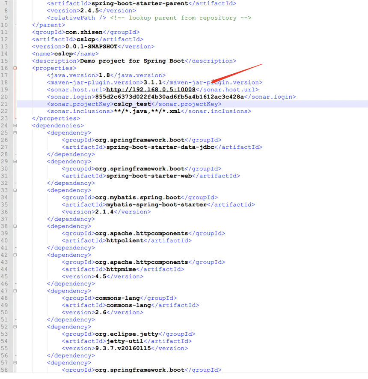This screenshot has height=379, width=368.
Task: Click java.version value 1.8
Action: (104, 75)
